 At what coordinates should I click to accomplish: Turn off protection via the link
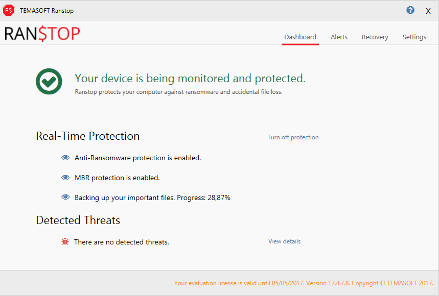(293, 137)
